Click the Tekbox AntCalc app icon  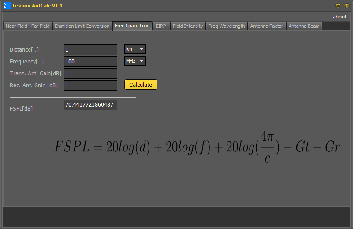7,6
